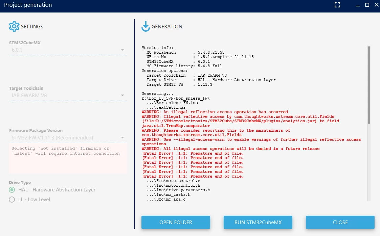
Task: Click the MC Firmware Library 5.4.8-Full line
Action: point(184,66)
